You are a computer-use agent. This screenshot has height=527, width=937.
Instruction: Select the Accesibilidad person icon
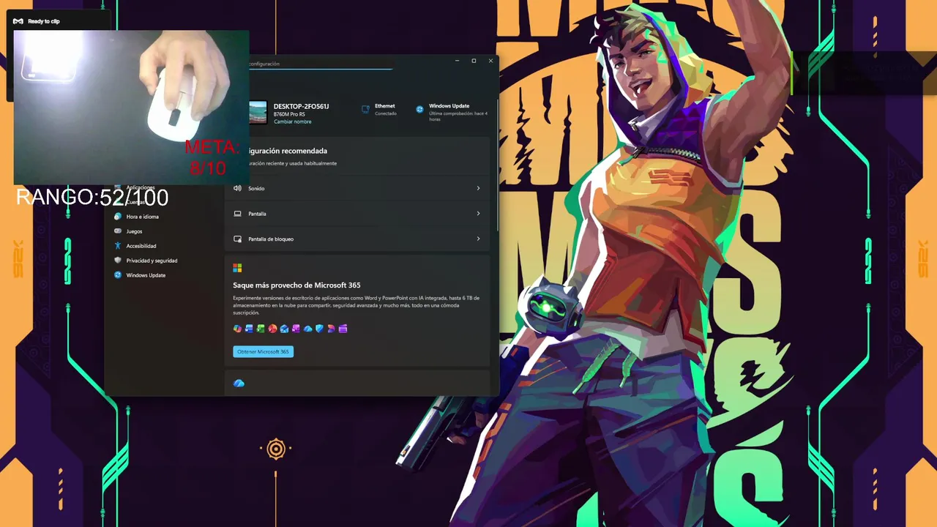click(x=118, y=246)
